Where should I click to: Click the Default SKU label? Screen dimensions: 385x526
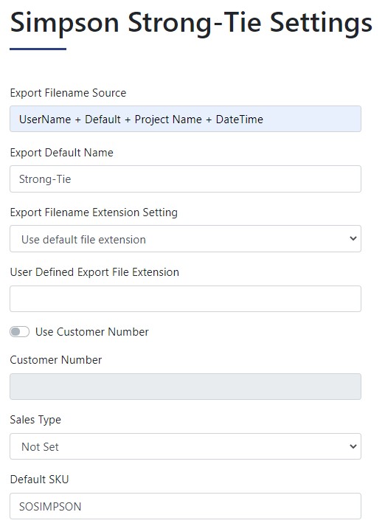pyautogui.click(x=39, y=480)
